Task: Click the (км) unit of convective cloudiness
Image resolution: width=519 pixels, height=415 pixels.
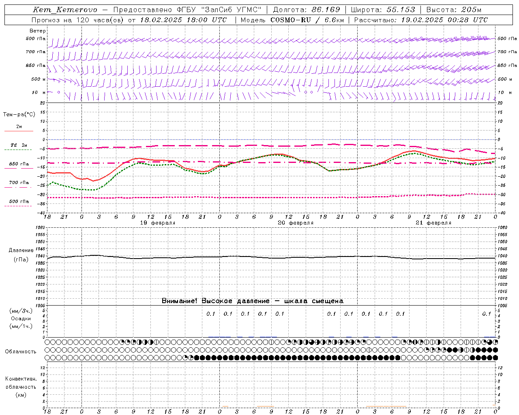Action: 21,395
